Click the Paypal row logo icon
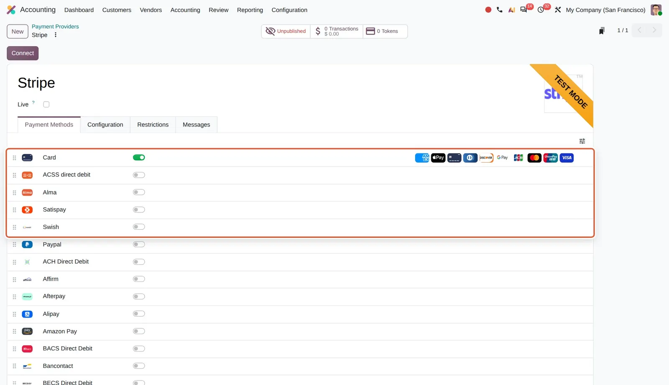The image size is (669, 385). coord(27,244)
